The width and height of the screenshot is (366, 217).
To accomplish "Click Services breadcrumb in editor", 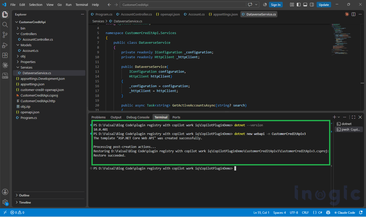I will (98, 21).
